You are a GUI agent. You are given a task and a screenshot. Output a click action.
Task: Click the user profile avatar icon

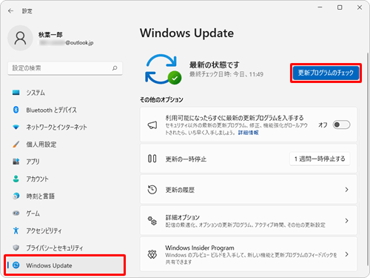[20, 38]
